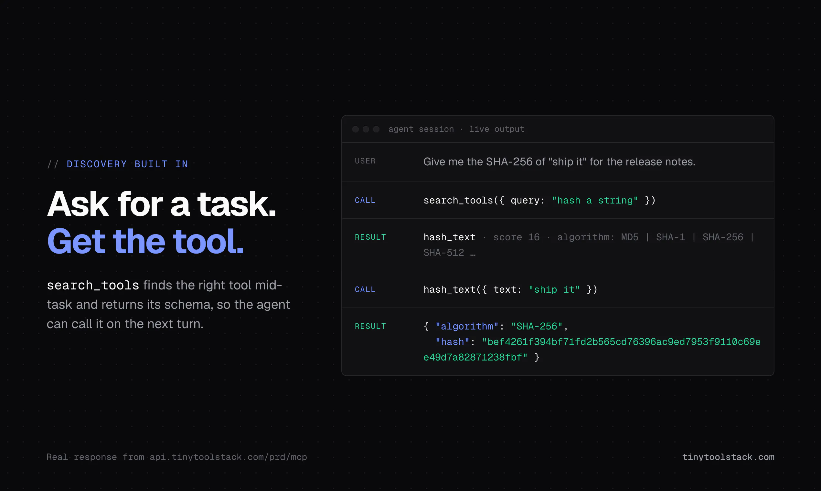Click the CALL label beside search_tools

pyautogui.click(x=365, y=200)
